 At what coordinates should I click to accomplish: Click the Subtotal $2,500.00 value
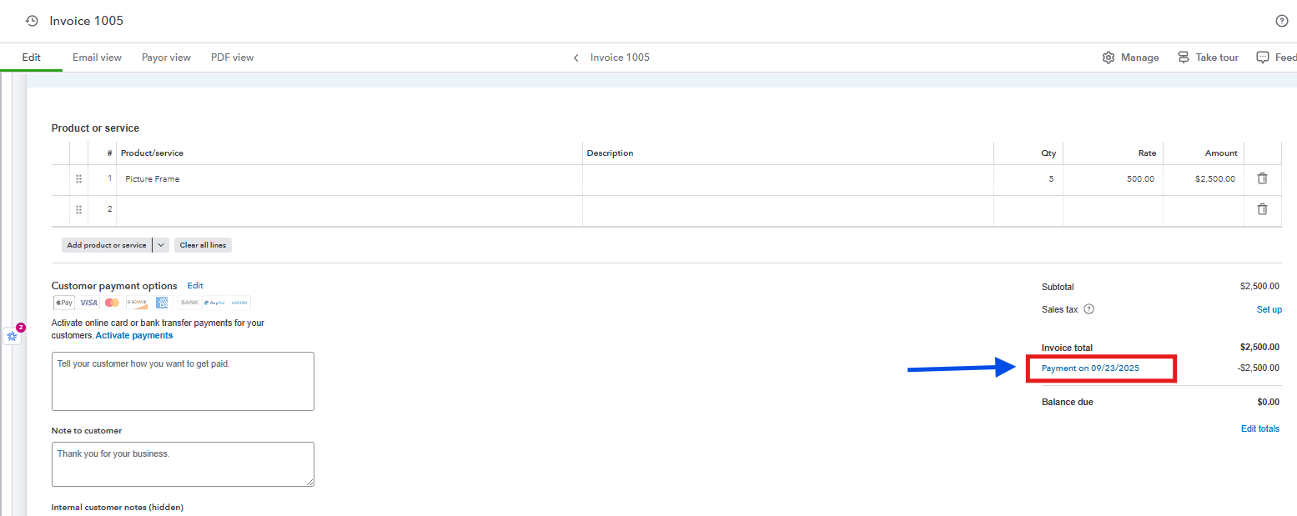tap(1259, 287)
